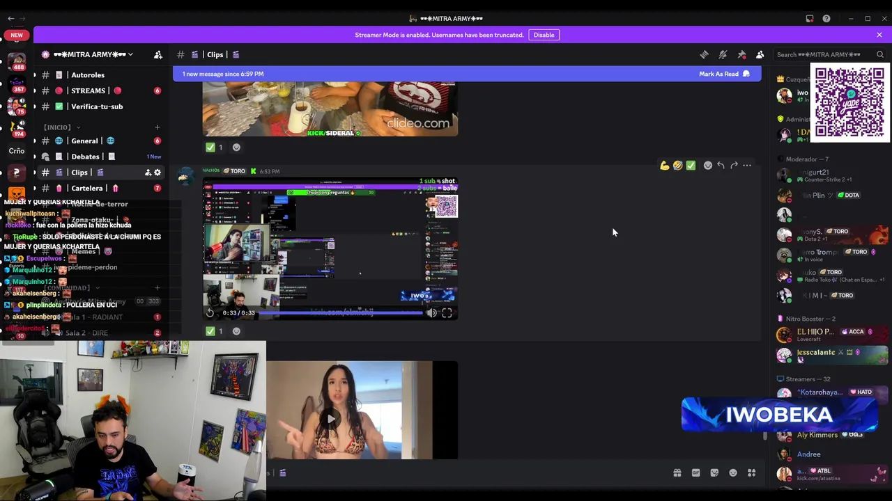Open server with 194 badge
Screen dimensions: 892x501
(x=16, y=128)
